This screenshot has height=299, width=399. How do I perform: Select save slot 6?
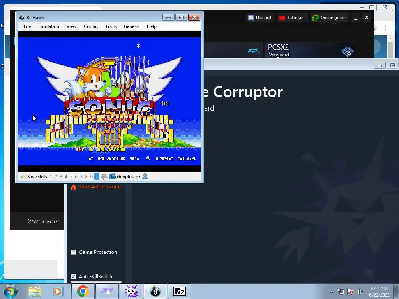[76, 177]
